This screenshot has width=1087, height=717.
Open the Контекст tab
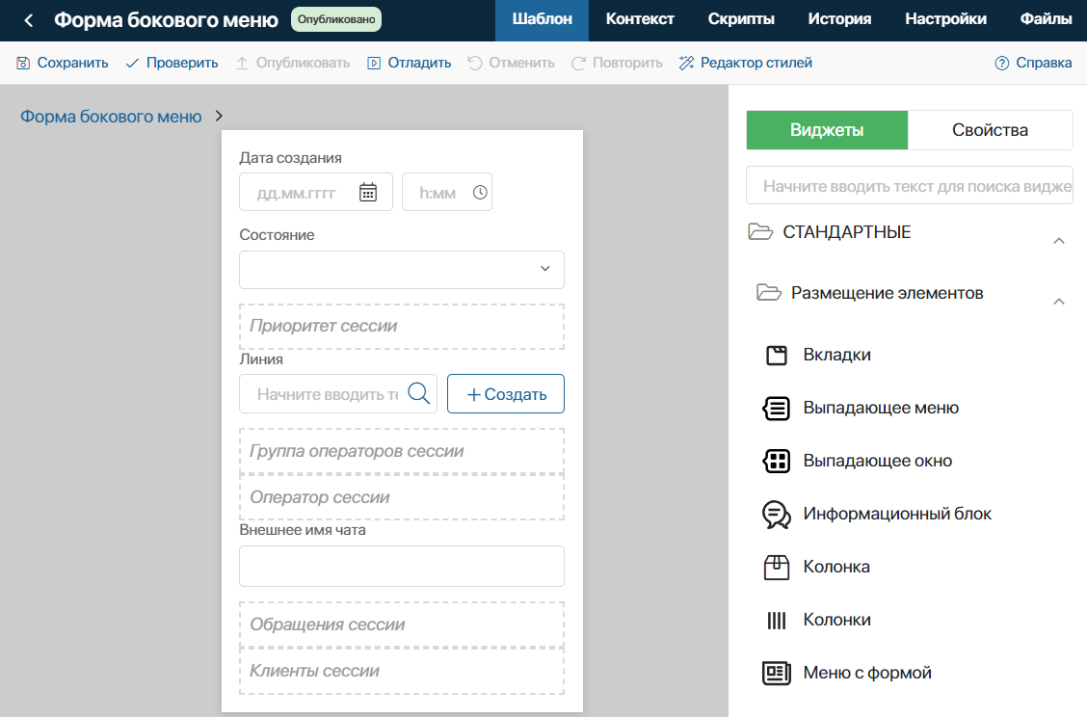(x=640, y=20)
